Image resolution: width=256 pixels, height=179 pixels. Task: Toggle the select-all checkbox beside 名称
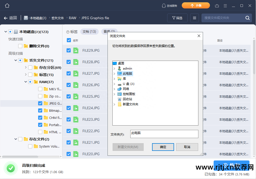(69, 40)
